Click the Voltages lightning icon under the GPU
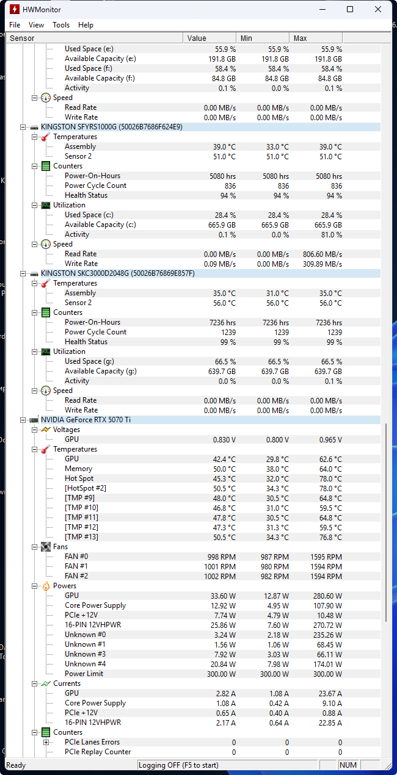The width and height of the screenshot is (397, 775). coord(45,430)
